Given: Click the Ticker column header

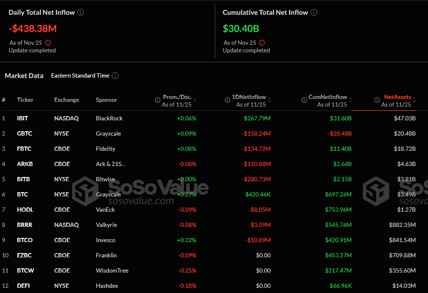Looking at the screenshot, I should tap(25, 100).
